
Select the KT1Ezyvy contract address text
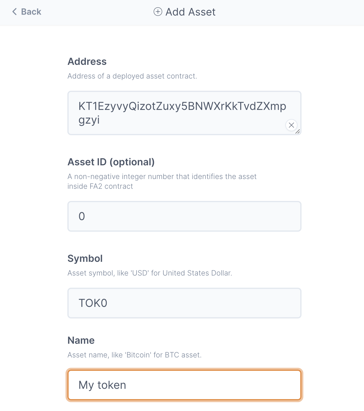click(182, 106)
